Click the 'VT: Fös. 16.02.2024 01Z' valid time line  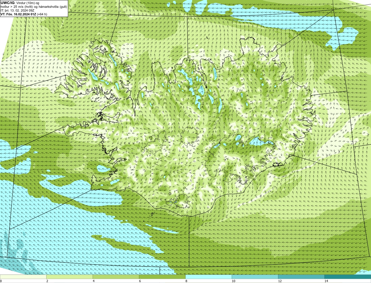pyautogui.click(x=24, y=14)
